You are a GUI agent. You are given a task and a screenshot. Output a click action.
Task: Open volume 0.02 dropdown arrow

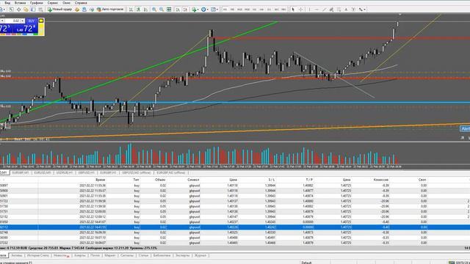(x=23, y=21)
